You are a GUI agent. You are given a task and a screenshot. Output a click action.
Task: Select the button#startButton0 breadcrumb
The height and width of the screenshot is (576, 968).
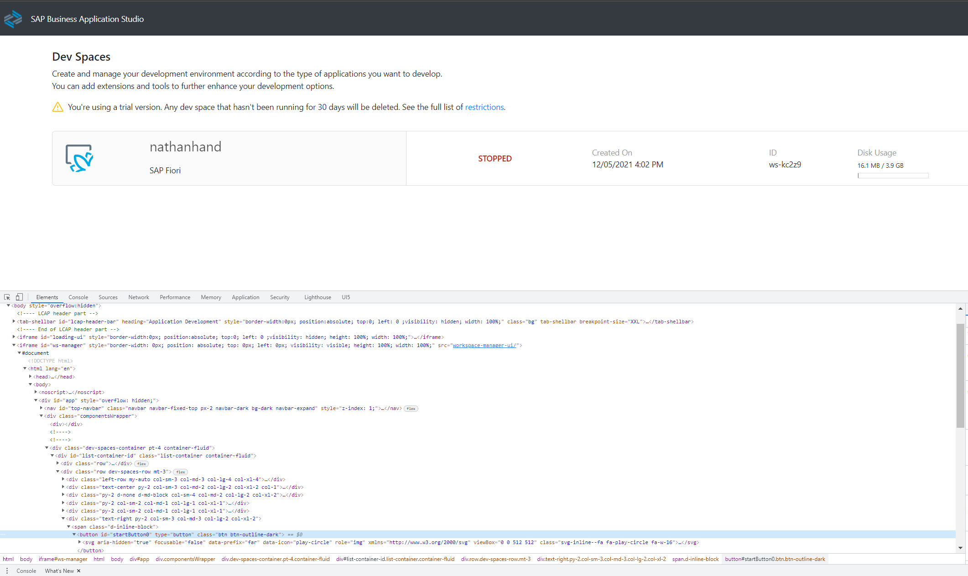(x=775, y=559)
